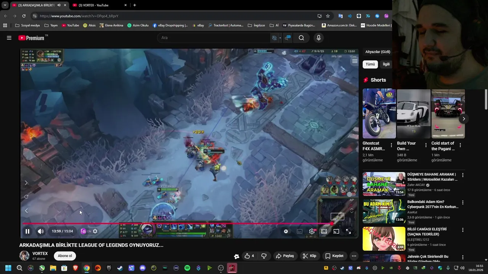This screenshot has height=274, width=488.
Task: Like the video
Action: pyautogui.click(x=249, y=256)
